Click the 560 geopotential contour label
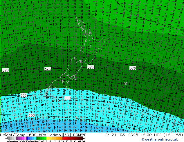Image resolution: width=184 pixels, height=142 pixels. click(x=31, y=116)
